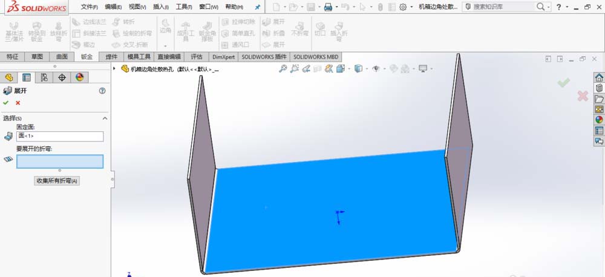Click Zoom to Area icon
The height and width of the screenshot is (277, 605).
click(295, 69)
